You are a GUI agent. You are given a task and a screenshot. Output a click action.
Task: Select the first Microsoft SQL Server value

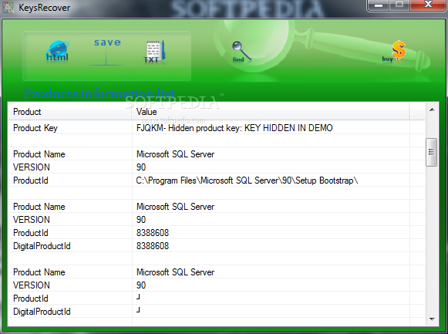[x=175, y=154]
